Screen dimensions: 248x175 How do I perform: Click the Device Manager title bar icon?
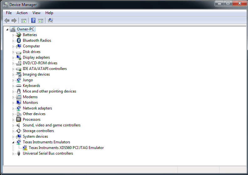pos(5,5)
